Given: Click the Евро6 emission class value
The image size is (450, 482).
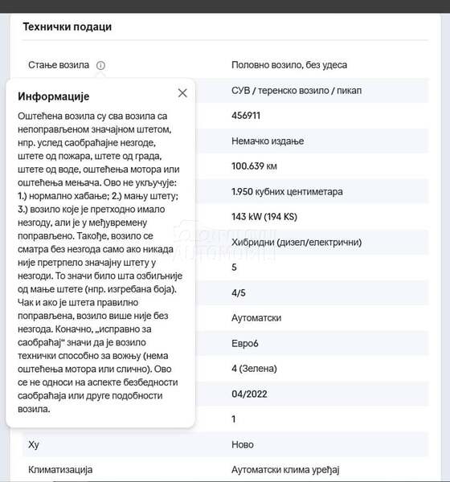Looking at the screenshot, I should point(245,343).
